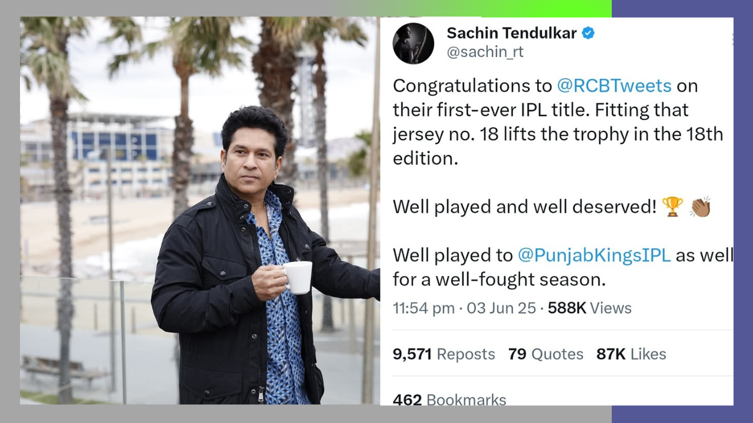The image size is (753, 423).
Task: Click the @sachin_rt handle
Action: tap(485, 52)
